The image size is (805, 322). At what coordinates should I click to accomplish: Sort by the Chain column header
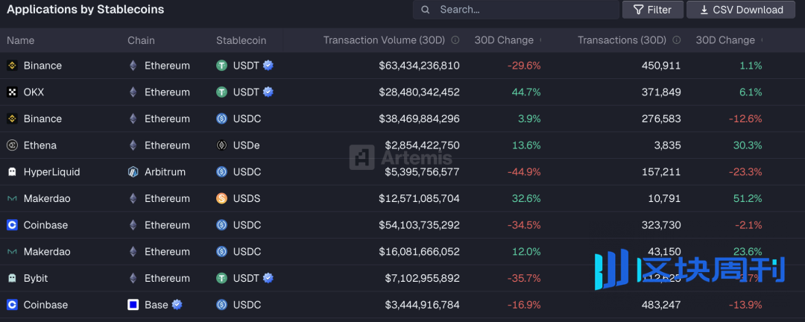141,40
